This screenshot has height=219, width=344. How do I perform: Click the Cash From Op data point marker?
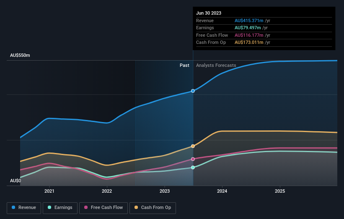[193, 146]
